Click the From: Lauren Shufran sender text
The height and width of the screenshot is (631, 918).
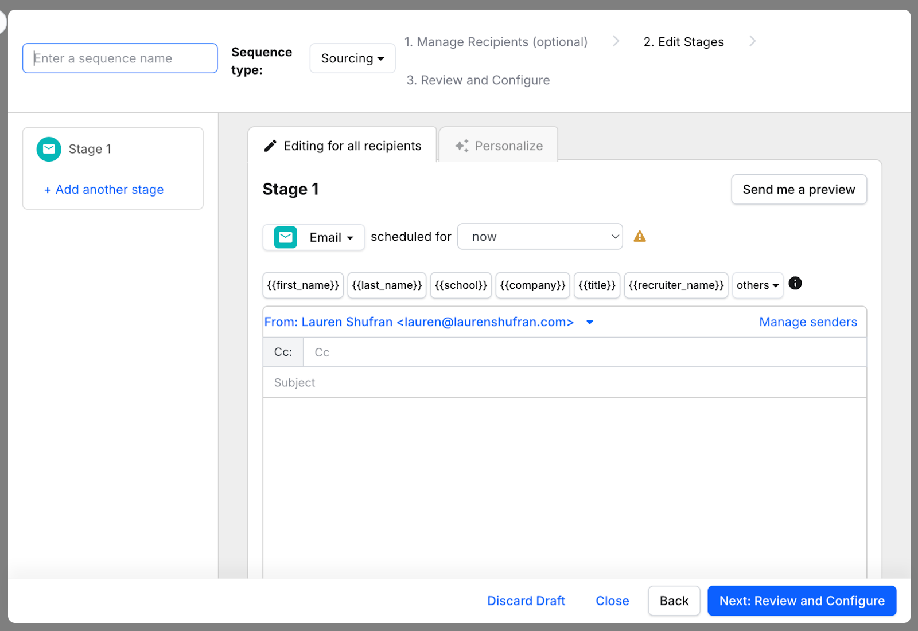point(419,322)
